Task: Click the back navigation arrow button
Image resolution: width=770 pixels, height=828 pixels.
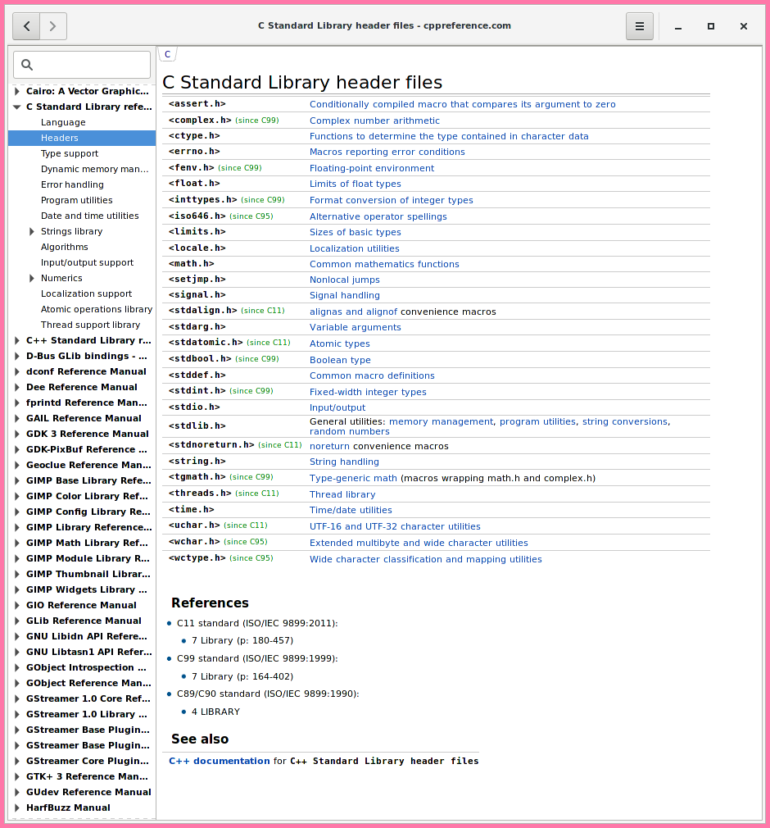Action: click(x=27, y=26)
